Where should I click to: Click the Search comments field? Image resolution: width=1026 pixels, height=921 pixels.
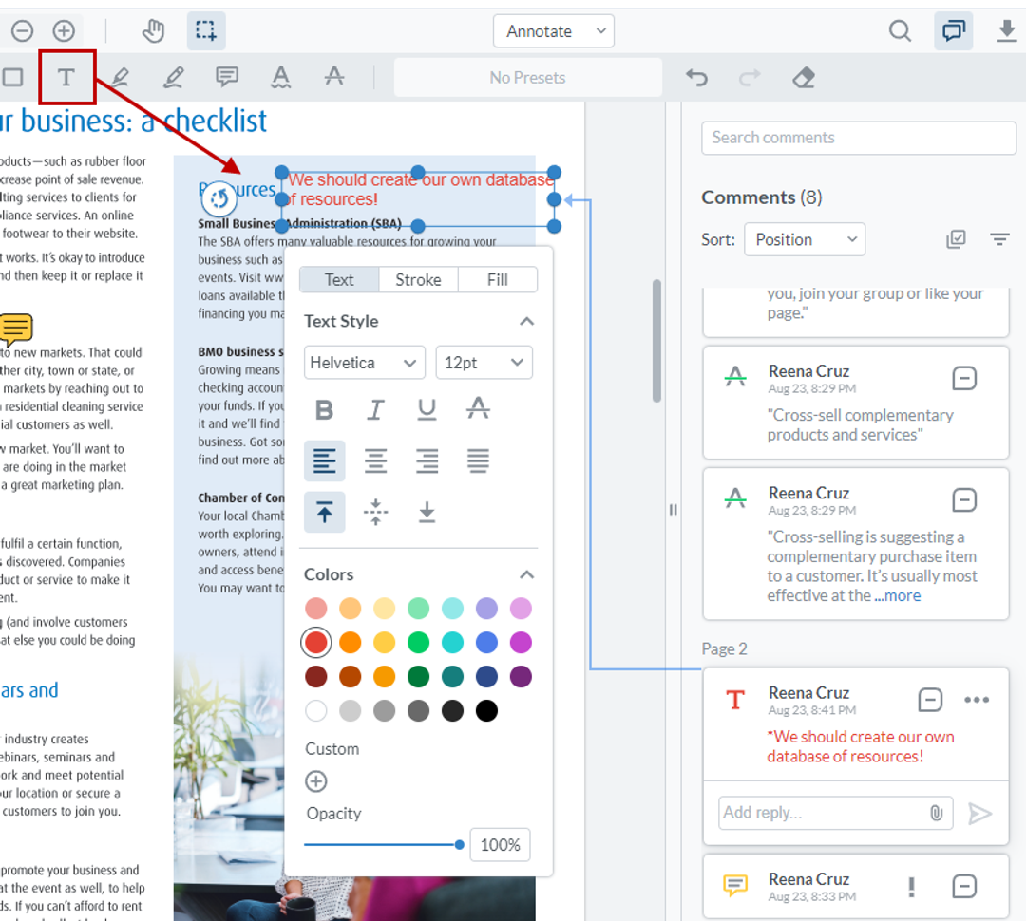pyautogui.click(x=858, y=138)
